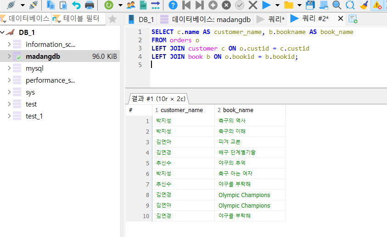Expand the test database node

(9, 104)
